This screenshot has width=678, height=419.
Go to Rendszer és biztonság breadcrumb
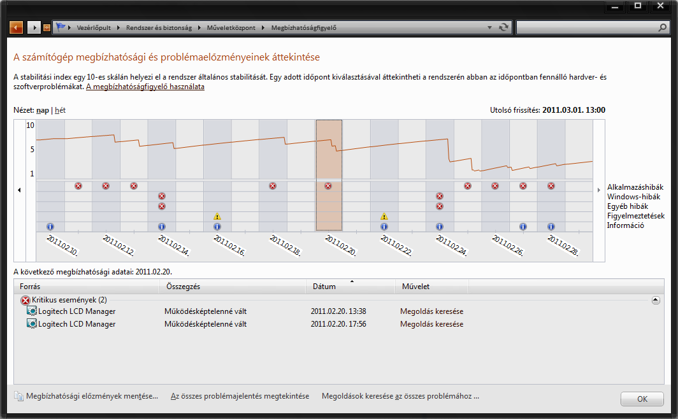(x=159, y=27)
